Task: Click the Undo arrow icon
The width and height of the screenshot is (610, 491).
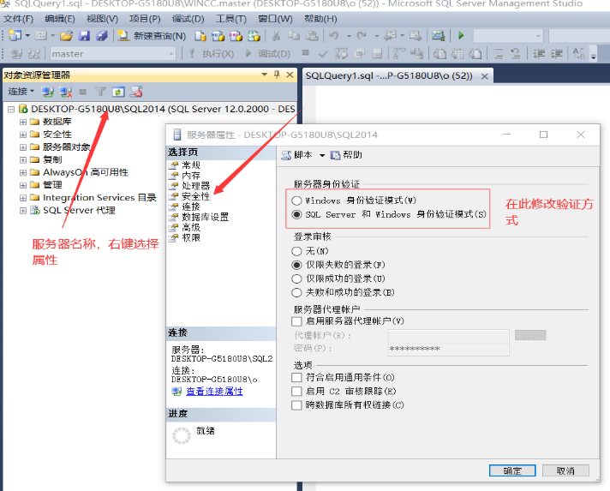Action: click(333, 36)
